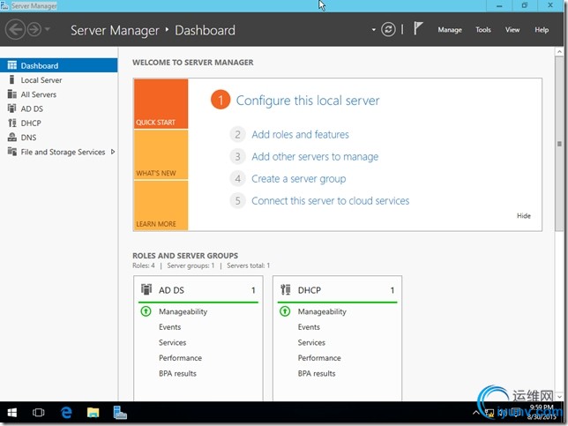The width and height of the screenshot is (568, 426).
Task: Open AD DS Events
Action: [x=169, y=327]
